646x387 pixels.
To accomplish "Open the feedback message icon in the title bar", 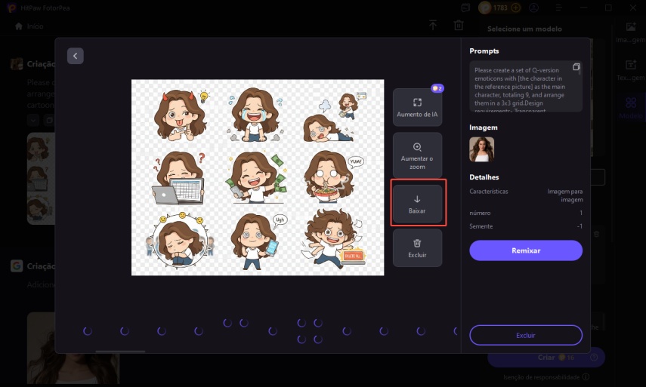I will tap(464, 8).
